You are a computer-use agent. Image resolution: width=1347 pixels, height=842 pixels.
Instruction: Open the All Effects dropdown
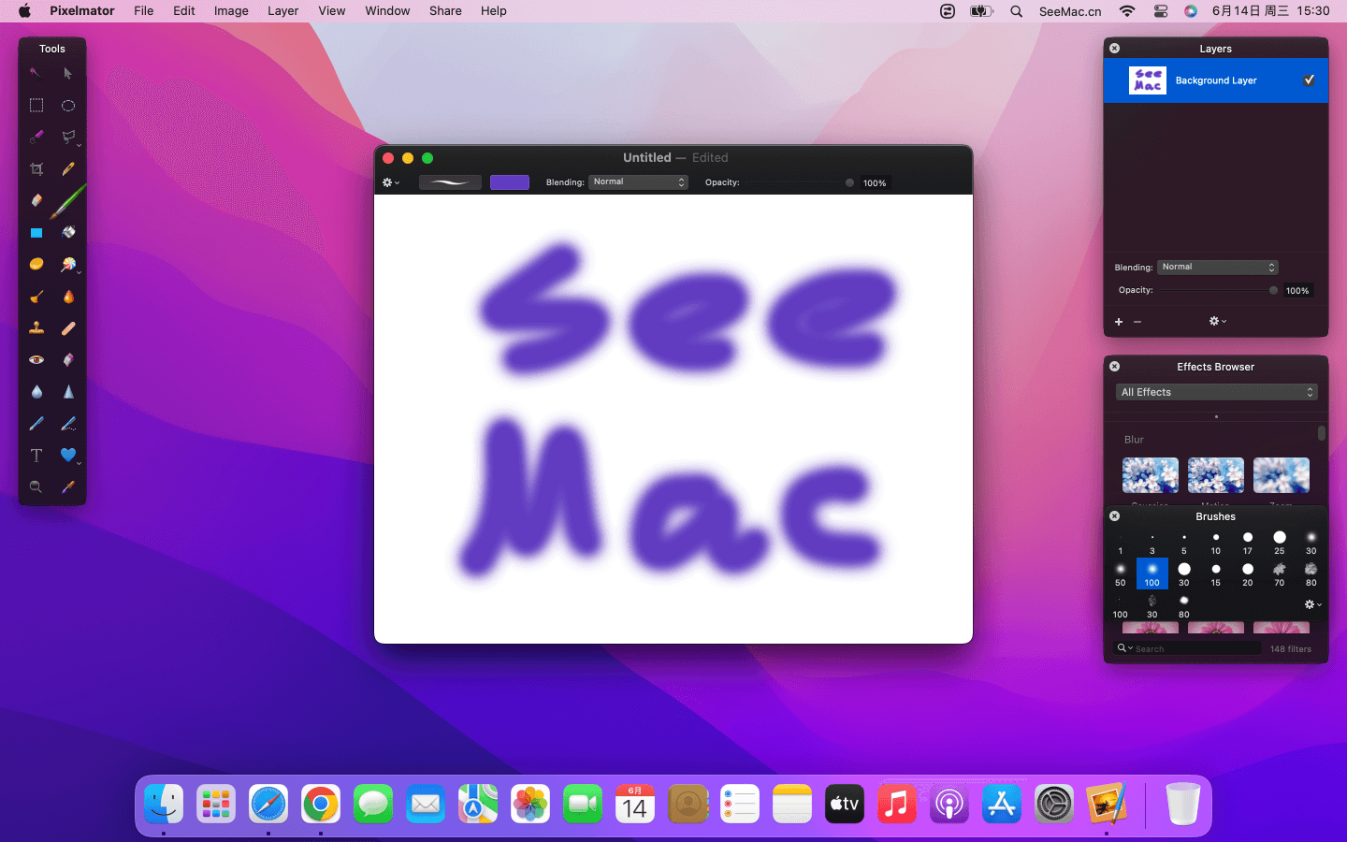tap(1216, 392)
